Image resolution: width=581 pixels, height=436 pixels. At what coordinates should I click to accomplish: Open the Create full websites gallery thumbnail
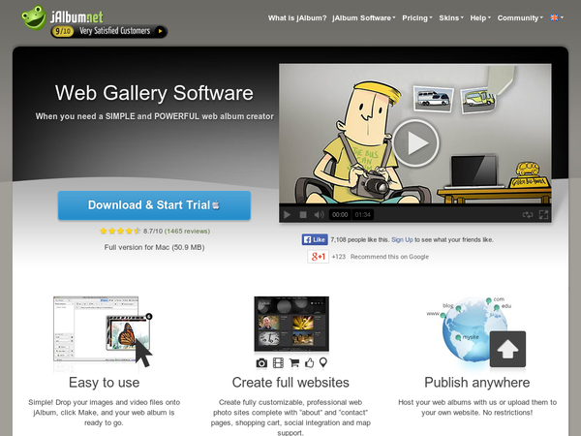291,324
